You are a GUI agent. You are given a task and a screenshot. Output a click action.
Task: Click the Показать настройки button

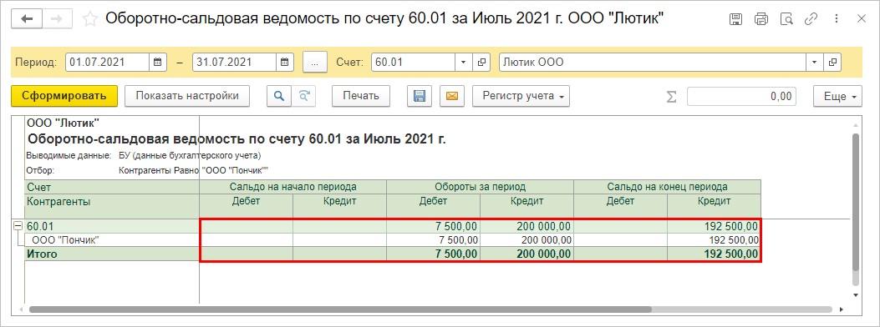pyautogui.click(x=187, y=96)
